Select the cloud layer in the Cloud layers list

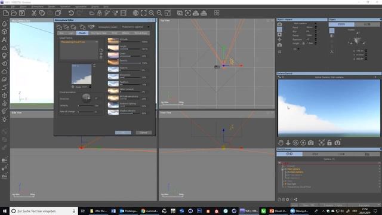point(79,42)
